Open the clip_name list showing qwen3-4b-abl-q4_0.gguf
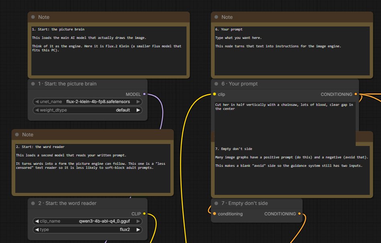The height and width of the screenshot is (243, 381). pyautogui.click(x=88, y=221)
